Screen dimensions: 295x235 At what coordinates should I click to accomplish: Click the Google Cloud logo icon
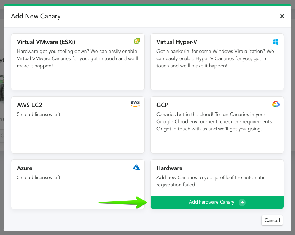tap(276, 104)
